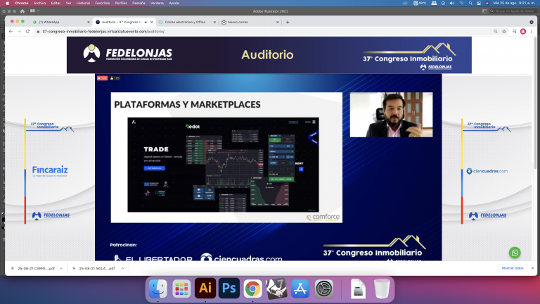Open Google Chrome from the Dock

(252, 289)
